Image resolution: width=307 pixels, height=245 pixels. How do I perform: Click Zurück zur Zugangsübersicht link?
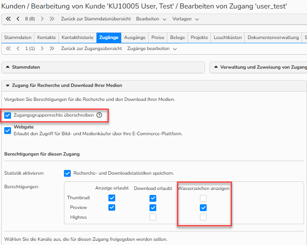[91, 48]
